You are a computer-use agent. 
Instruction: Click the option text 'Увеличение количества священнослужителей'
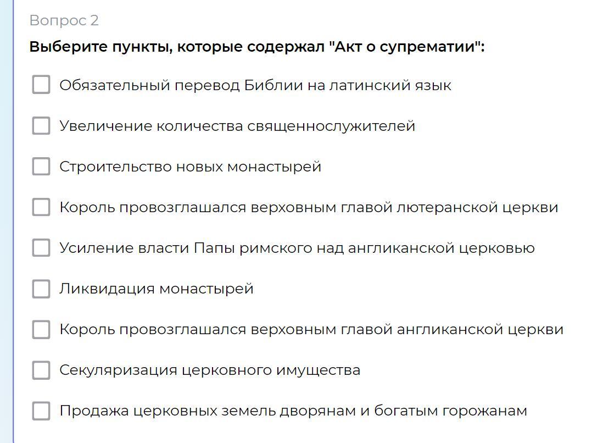[237, 126]
